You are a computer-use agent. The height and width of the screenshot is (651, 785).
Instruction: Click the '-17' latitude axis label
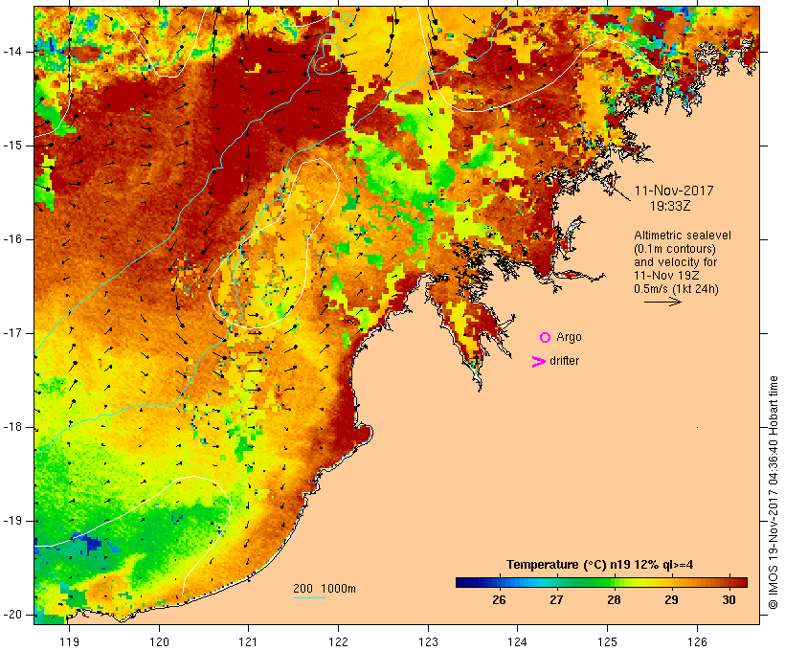[12, 333]
